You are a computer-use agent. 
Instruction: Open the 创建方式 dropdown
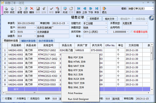(106, 23)
